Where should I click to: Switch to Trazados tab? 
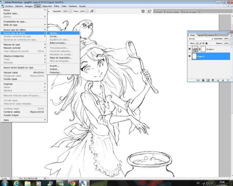pyautogui.click(x=210, y=35)
